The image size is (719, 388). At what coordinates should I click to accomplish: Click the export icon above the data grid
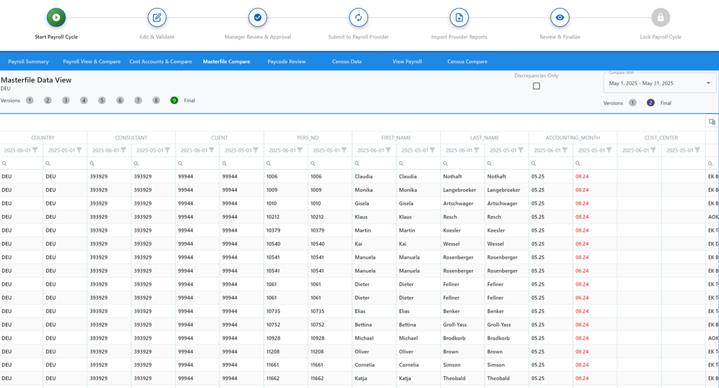(x=712, y=121)
